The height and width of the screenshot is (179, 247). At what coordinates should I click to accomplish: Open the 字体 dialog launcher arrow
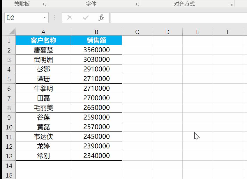click(x=137, y=4)
